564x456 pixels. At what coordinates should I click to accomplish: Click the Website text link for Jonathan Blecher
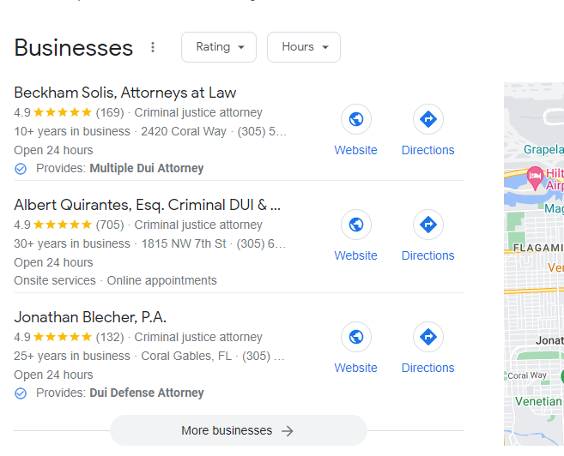pos(355,368)
